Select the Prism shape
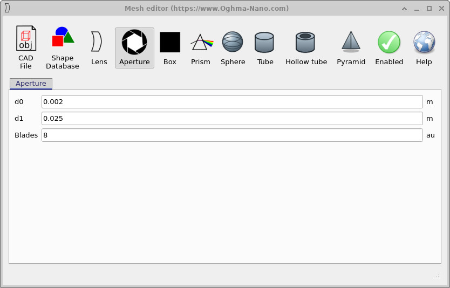 (x=201, y=47)
